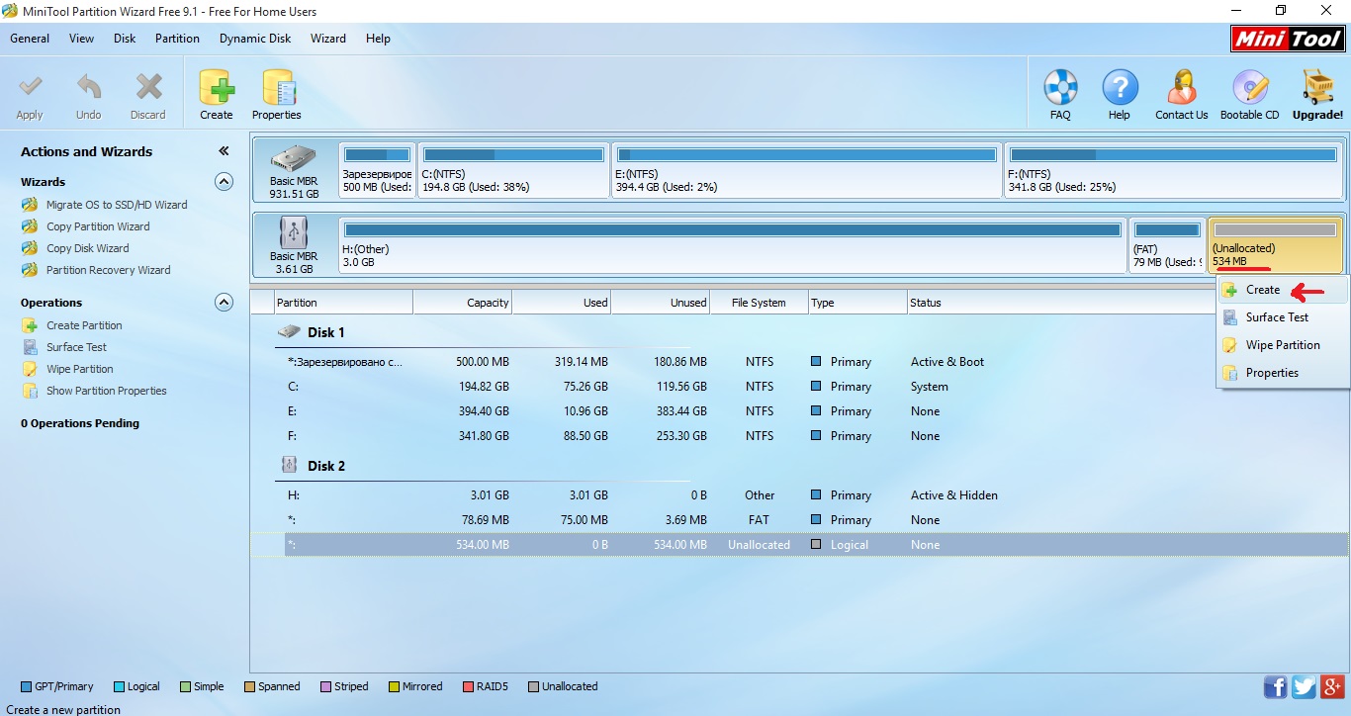Choose Wipe Partition from context menu
Image resolution: width=1351 pixels, height=716 pixels.
click(1282, 345)
